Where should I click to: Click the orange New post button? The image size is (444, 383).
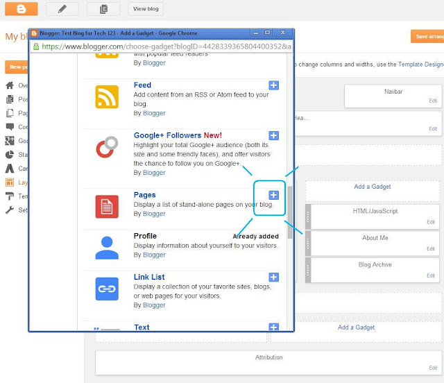[17, 67]
